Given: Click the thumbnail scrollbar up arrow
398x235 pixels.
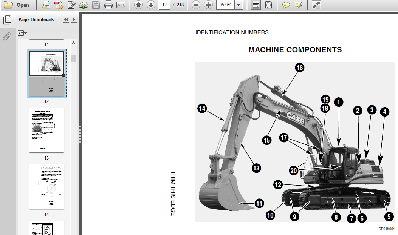Looking at the screenshot, I should click(x=73, y=43).
